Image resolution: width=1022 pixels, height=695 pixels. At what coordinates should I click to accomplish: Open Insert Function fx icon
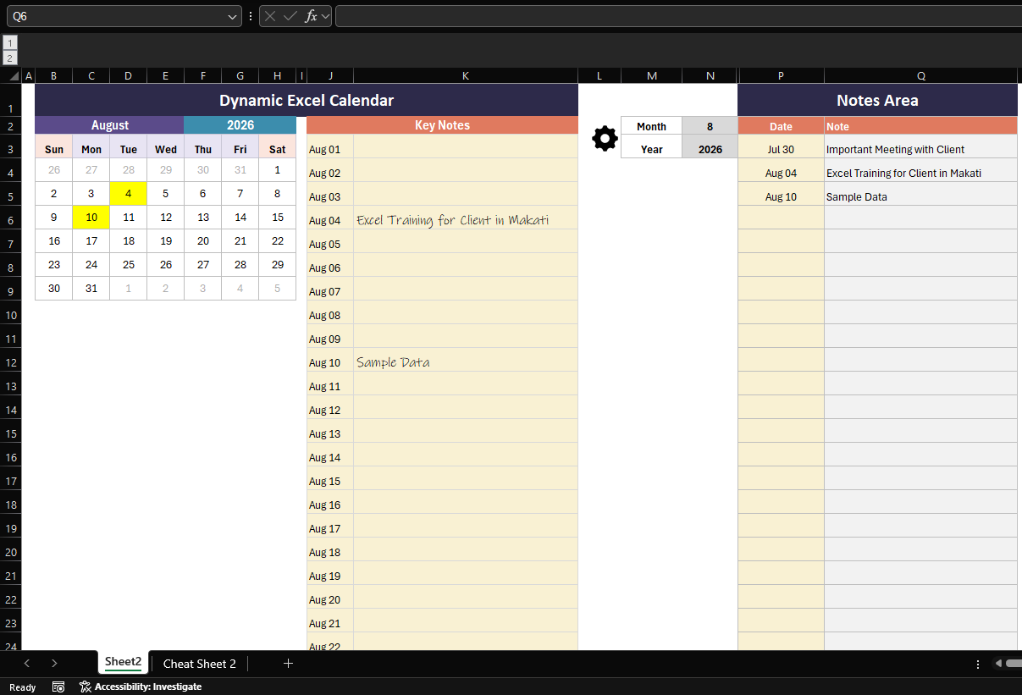(x=311, y=16)
